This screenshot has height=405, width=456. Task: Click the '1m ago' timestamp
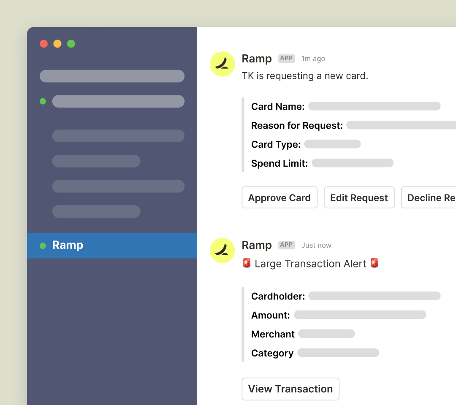313,59
